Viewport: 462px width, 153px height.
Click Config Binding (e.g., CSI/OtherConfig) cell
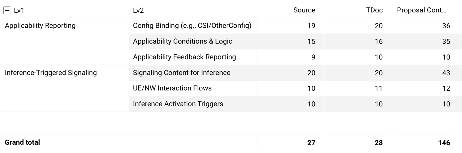(x=192, y=26)
